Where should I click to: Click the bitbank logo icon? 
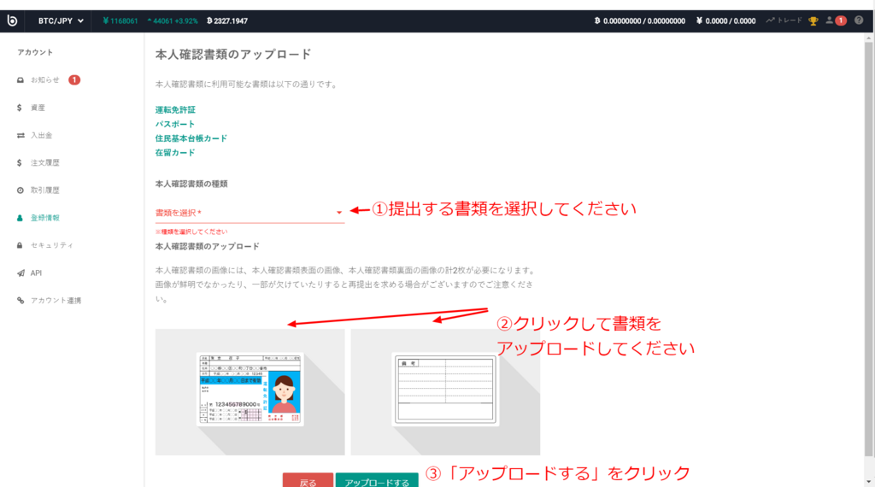click(12, 21)
